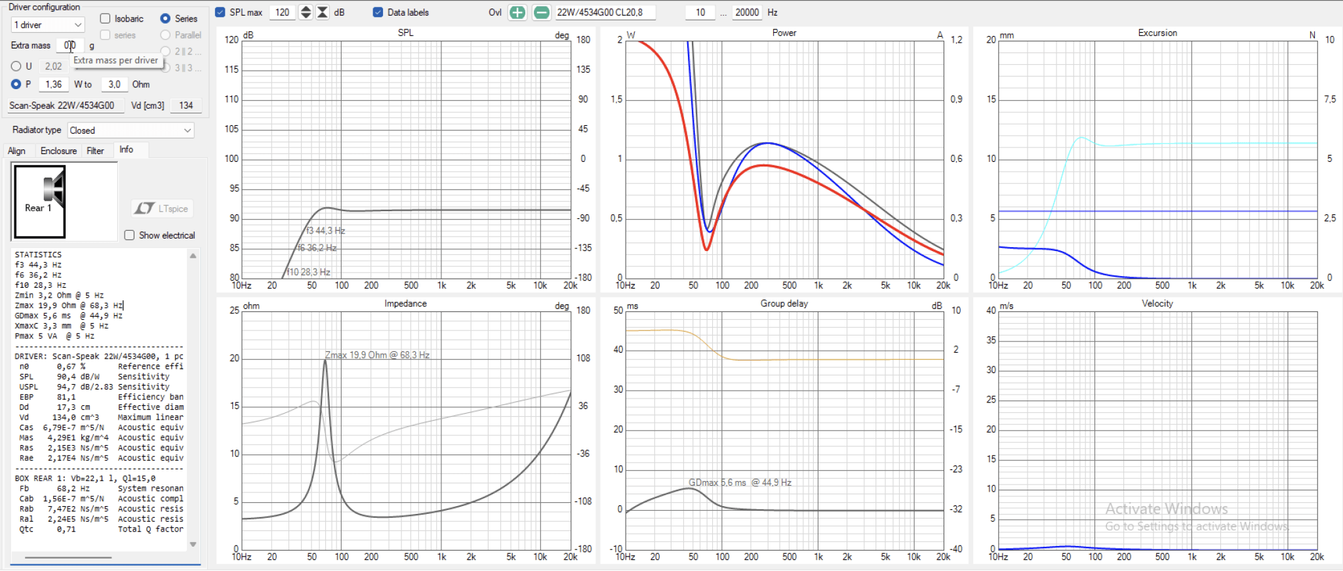Toggle the Isobaric checkbox

(x=105, y=18)
